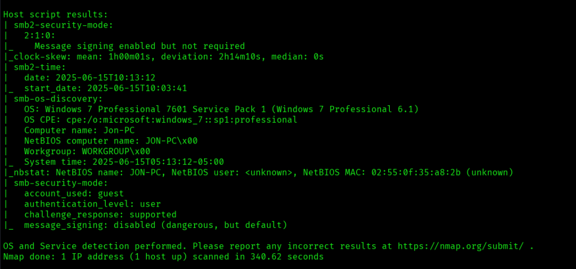576x269 pixels.
Task: Click "message_signing: disabled" warning line
Action: [155, 225]
